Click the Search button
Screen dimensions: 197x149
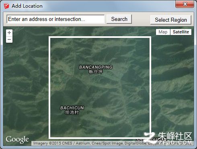coord(119,19)
